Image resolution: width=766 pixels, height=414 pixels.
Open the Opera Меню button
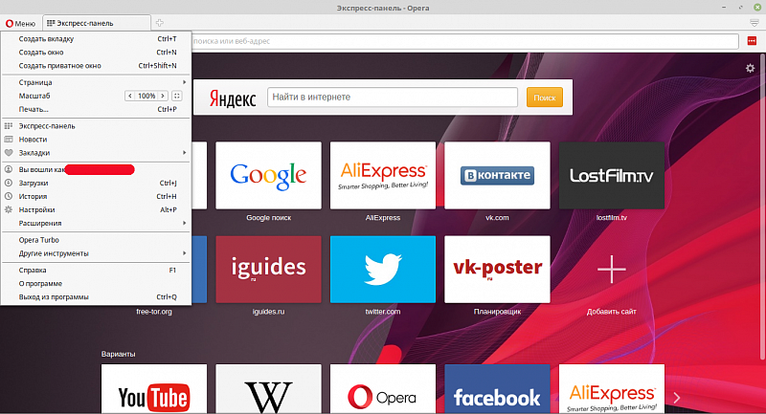pyautogui.click(x=20, y=23)
